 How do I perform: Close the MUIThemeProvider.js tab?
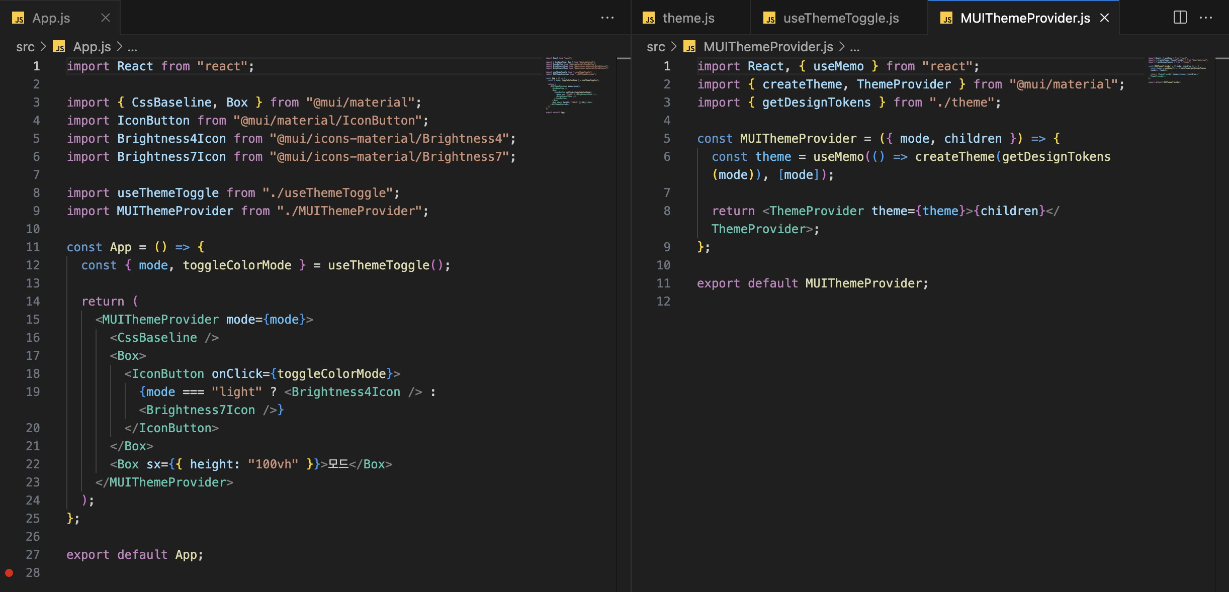1104,18
